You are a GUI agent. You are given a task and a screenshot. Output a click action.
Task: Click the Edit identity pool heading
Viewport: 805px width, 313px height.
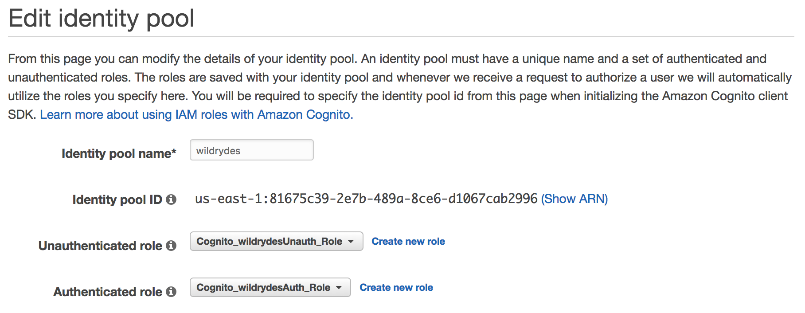pos(101,18)
